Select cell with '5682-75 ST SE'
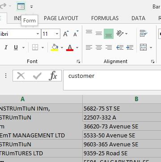 click(122, 108)
